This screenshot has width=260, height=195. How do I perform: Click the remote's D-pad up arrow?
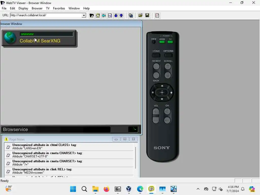[x=162, y=86]
